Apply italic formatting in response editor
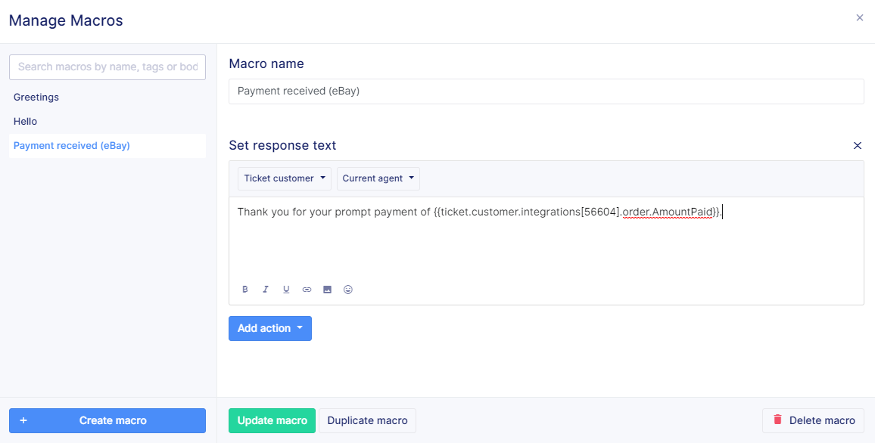 tap(266, 290)
